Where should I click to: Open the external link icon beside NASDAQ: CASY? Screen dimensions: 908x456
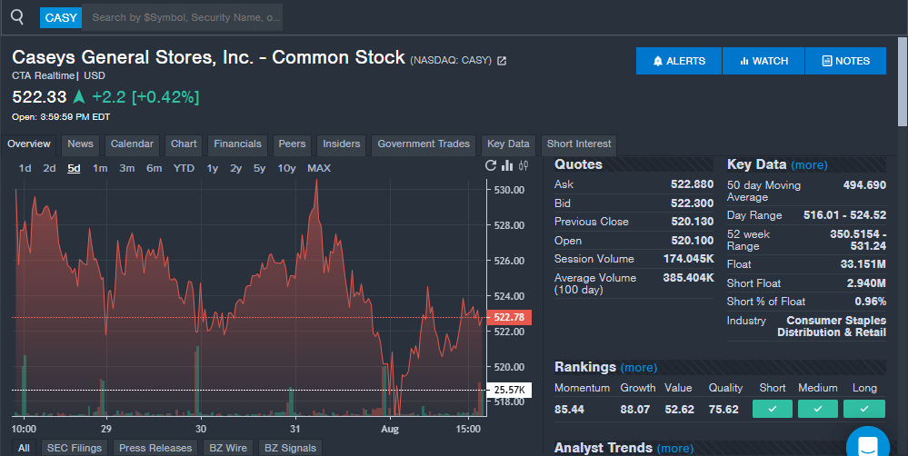(502, 61)
